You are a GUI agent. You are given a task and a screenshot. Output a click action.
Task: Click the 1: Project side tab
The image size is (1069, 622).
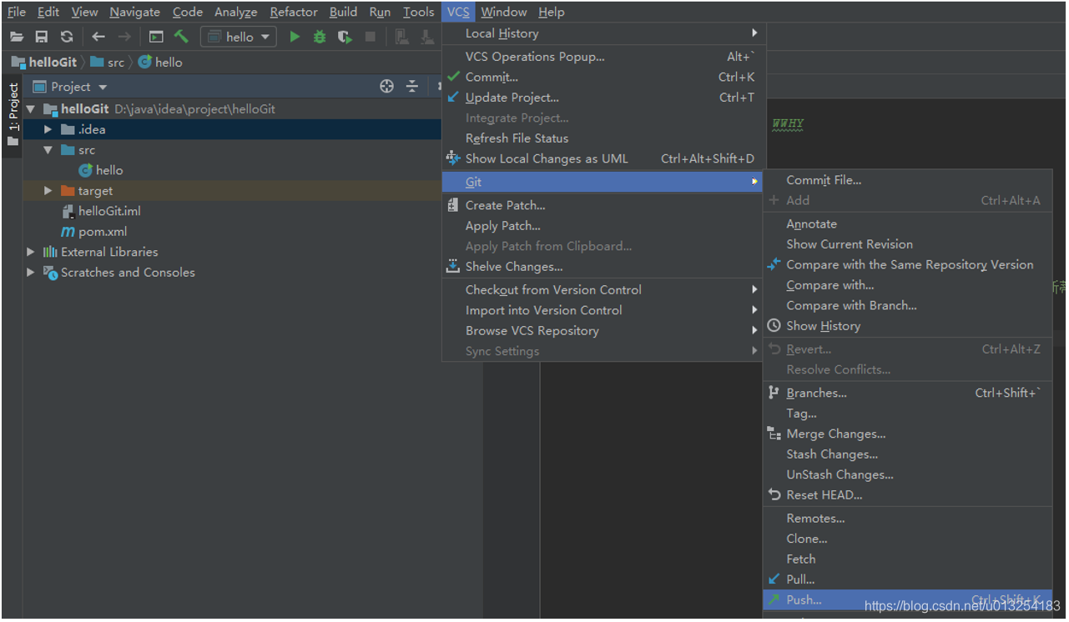point(13,114)
